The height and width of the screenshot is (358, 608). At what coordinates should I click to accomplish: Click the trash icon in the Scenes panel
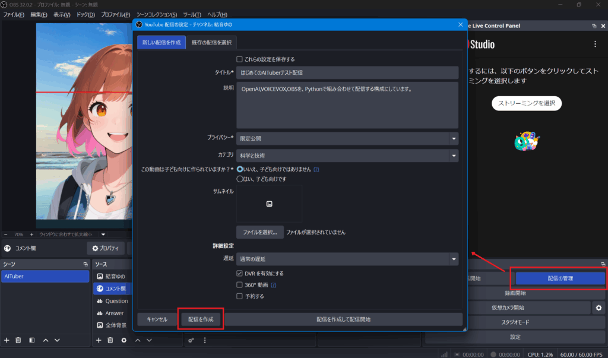pyautogui.click(x=18, y=340)
